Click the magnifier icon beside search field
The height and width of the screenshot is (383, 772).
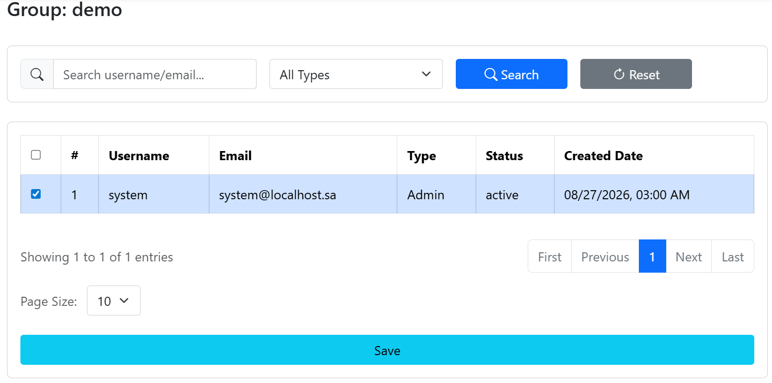click(37, 74)
